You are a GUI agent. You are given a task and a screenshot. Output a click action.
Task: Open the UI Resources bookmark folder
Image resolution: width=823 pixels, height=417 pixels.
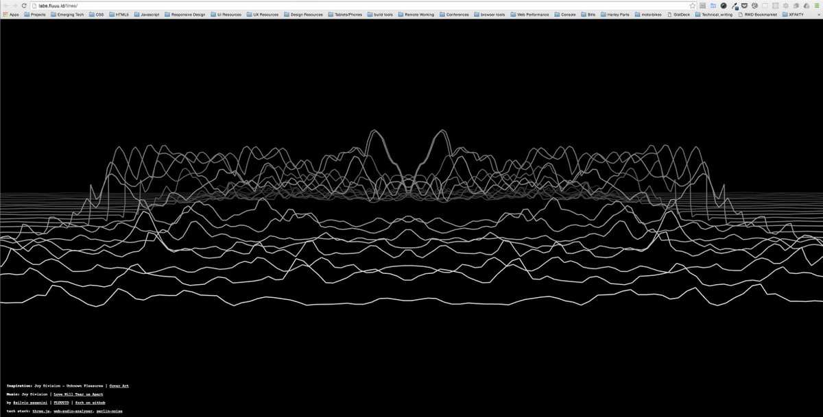tap(225, 14)
